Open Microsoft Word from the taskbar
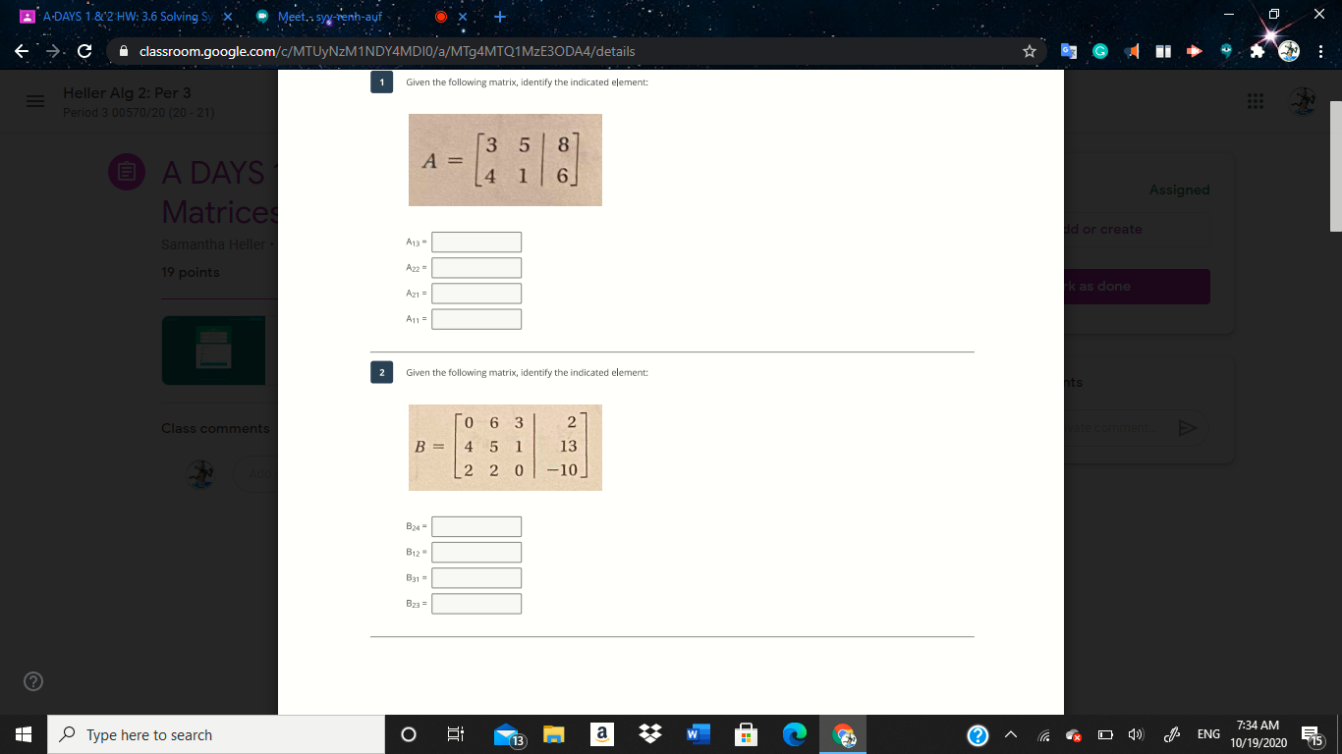Screen dimensions: 1342x754 (699, 734)
